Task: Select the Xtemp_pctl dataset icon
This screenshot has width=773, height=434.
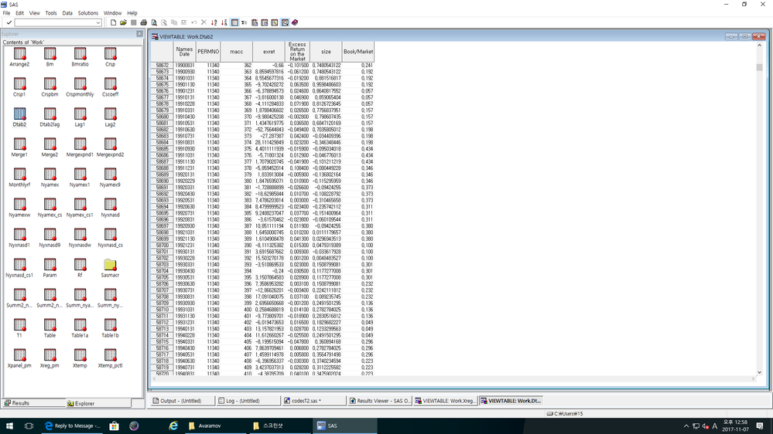Action: [x=110, y=354]
